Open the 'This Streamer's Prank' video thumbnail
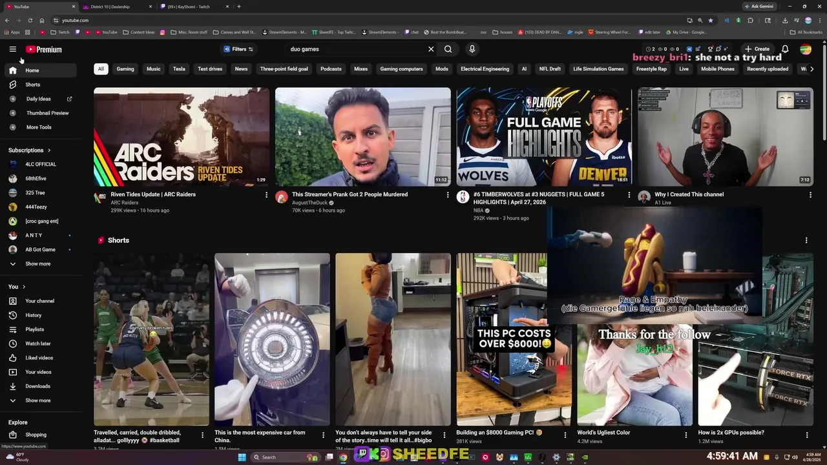This screenshot has height=465, width=827. 363,137
